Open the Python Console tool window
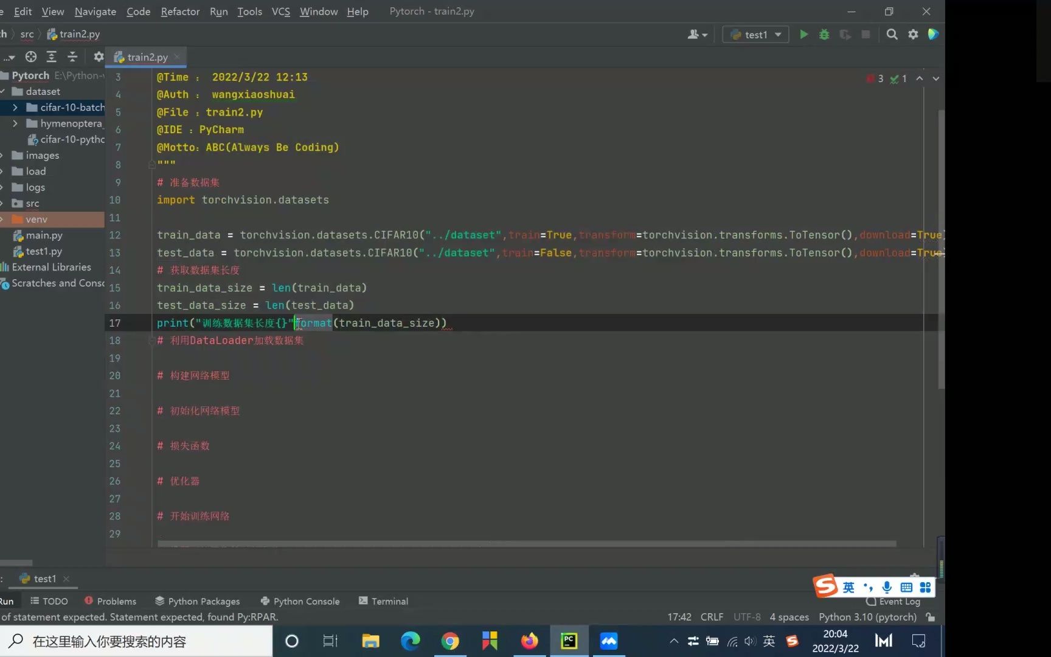The height and width of the screenshot is (657, 1051). tap(300, 601)
